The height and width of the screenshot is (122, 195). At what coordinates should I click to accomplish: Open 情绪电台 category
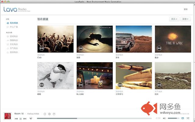pyautogui.click(x=12, y=40)
